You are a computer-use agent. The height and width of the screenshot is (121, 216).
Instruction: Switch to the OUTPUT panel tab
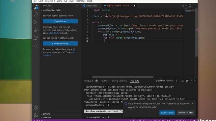click(x=105, y=81)
